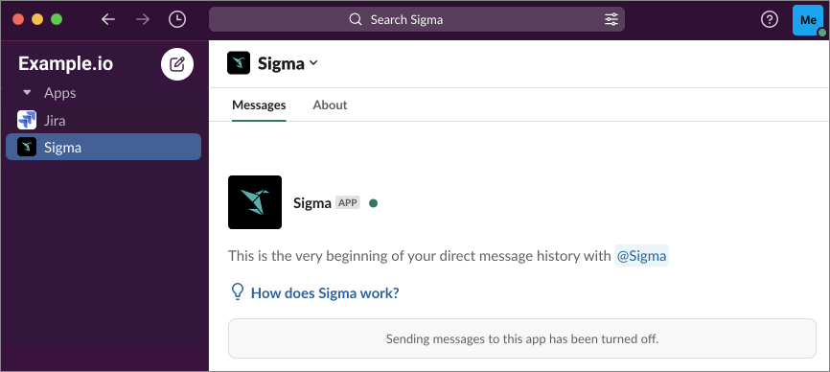Open How does Sigma work? link
This screenshot has width=830, height=372.
coord(325,292)
